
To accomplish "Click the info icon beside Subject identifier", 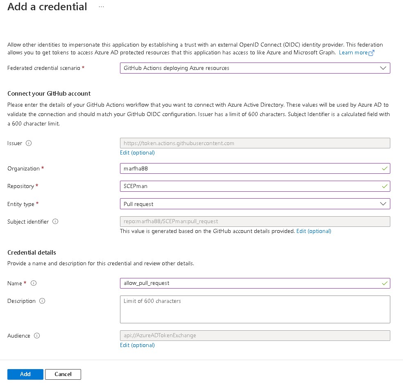I will click(55, 222).
